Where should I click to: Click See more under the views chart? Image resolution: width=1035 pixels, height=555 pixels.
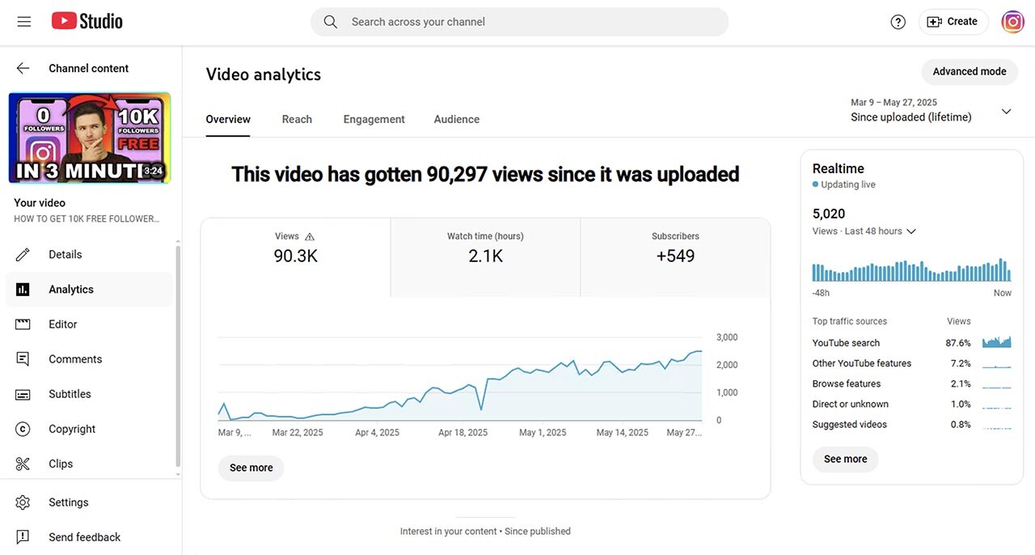pyautogui.click(x=251, y=468)
